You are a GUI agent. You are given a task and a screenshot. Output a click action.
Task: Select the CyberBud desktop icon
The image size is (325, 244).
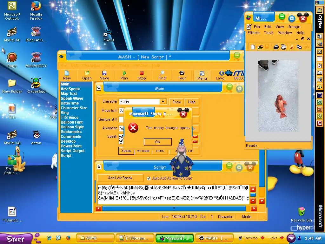36,85
